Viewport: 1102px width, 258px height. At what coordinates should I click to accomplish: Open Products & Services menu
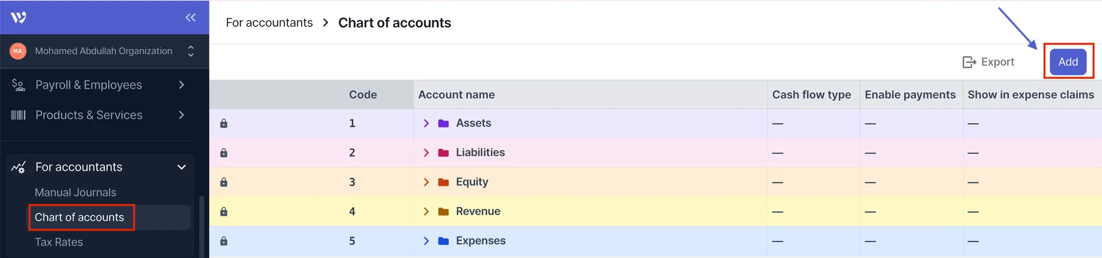(x=89, y=115)
